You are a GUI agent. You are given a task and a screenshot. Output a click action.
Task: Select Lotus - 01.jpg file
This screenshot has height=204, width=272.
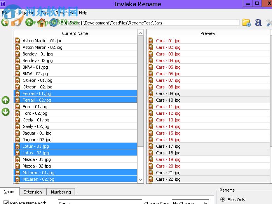(x=75, y=146)
